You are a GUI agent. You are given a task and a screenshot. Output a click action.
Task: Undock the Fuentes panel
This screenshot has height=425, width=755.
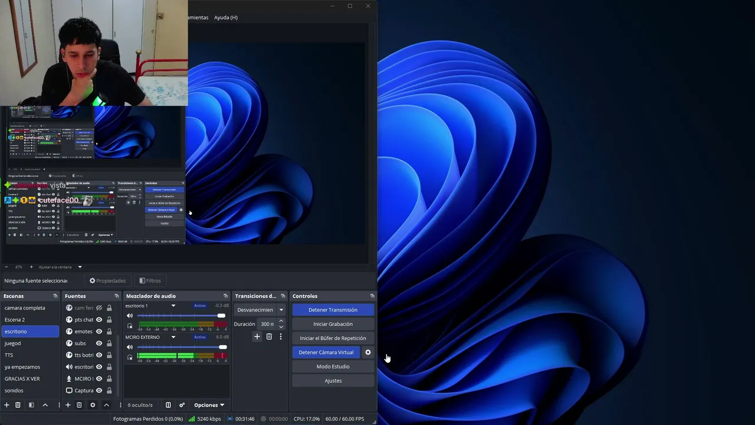117,296
